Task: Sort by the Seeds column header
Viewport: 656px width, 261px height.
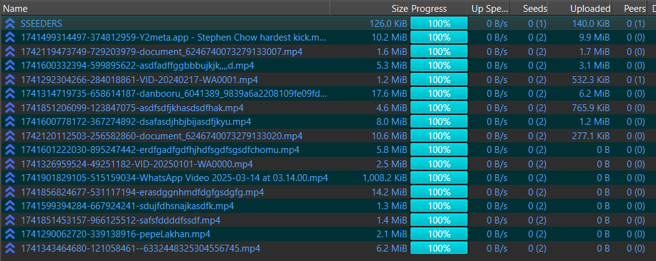Action: [536, 9]
